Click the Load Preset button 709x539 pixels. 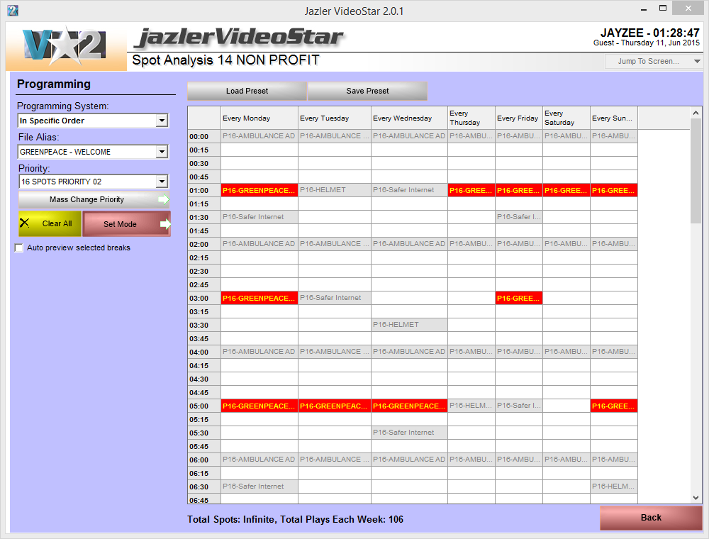247,91
